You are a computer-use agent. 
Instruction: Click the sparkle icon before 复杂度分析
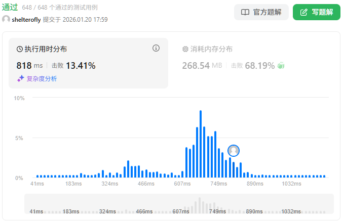point(20,78)
